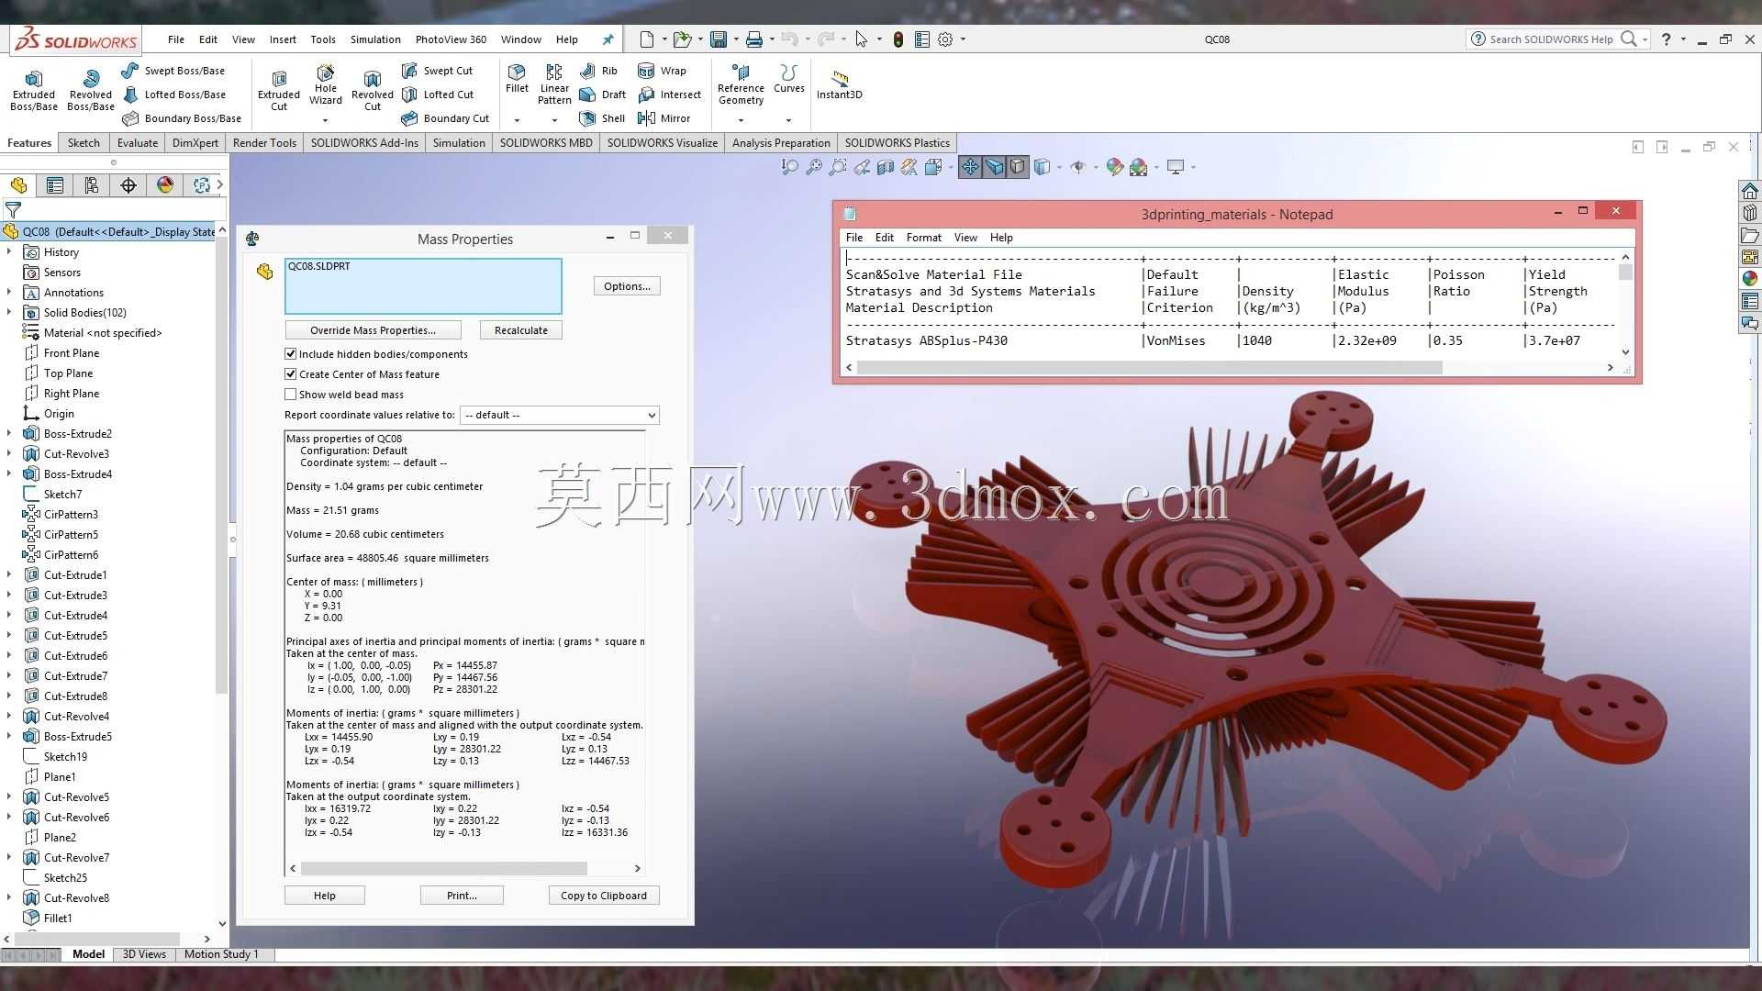Viewport: 1762px width, 991px height.
Task: Click the Save toolbar icon
Action: click(719, 39)
